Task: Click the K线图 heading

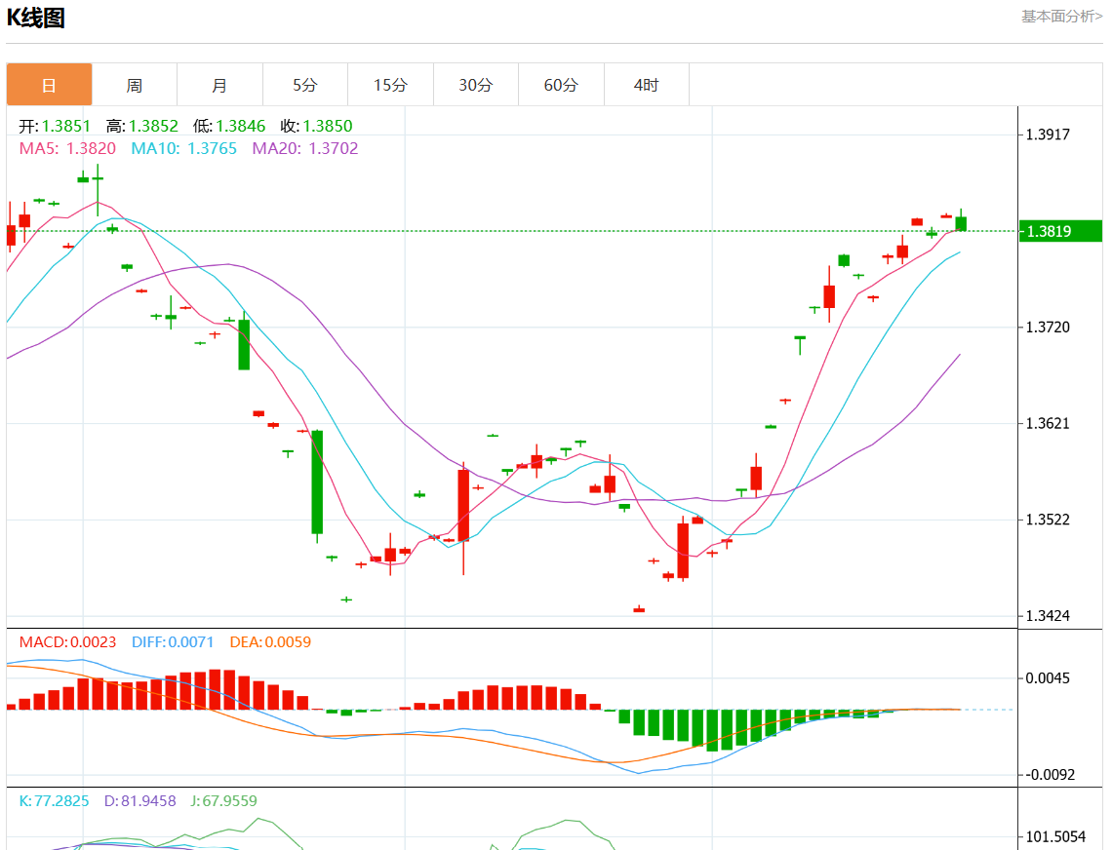Action: [x=36, y=18]
